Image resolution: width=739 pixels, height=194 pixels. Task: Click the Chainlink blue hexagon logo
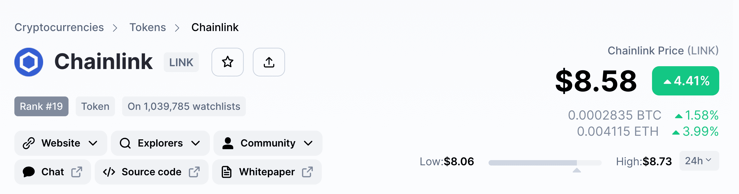tap(29, 62)
